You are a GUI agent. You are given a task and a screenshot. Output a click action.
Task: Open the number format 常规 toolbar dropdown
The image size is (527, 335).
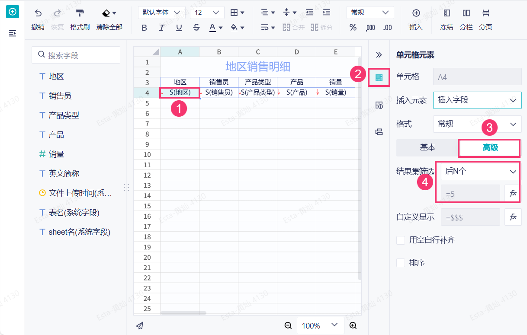pyautogui.click(x=370, y=13)
